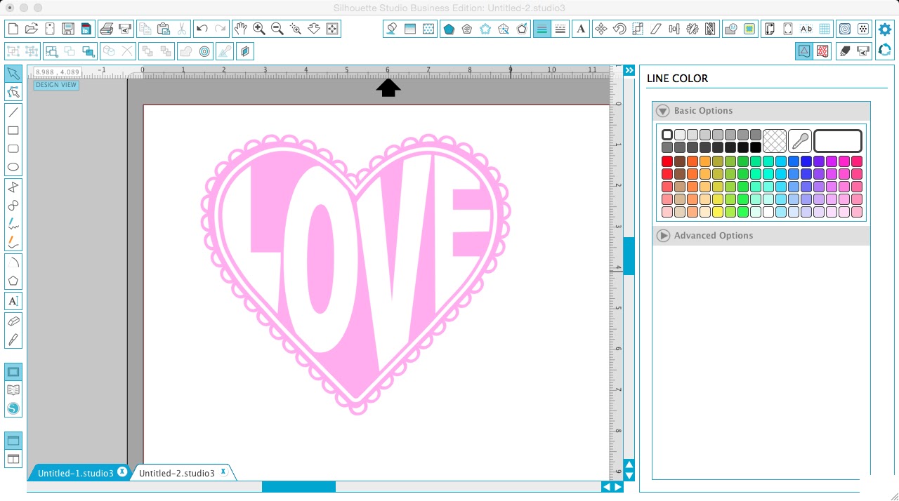The height and width of the screenshot is (501, 899).
Task: Open the Send to Silhouette panel
Action: pos(13,408)
